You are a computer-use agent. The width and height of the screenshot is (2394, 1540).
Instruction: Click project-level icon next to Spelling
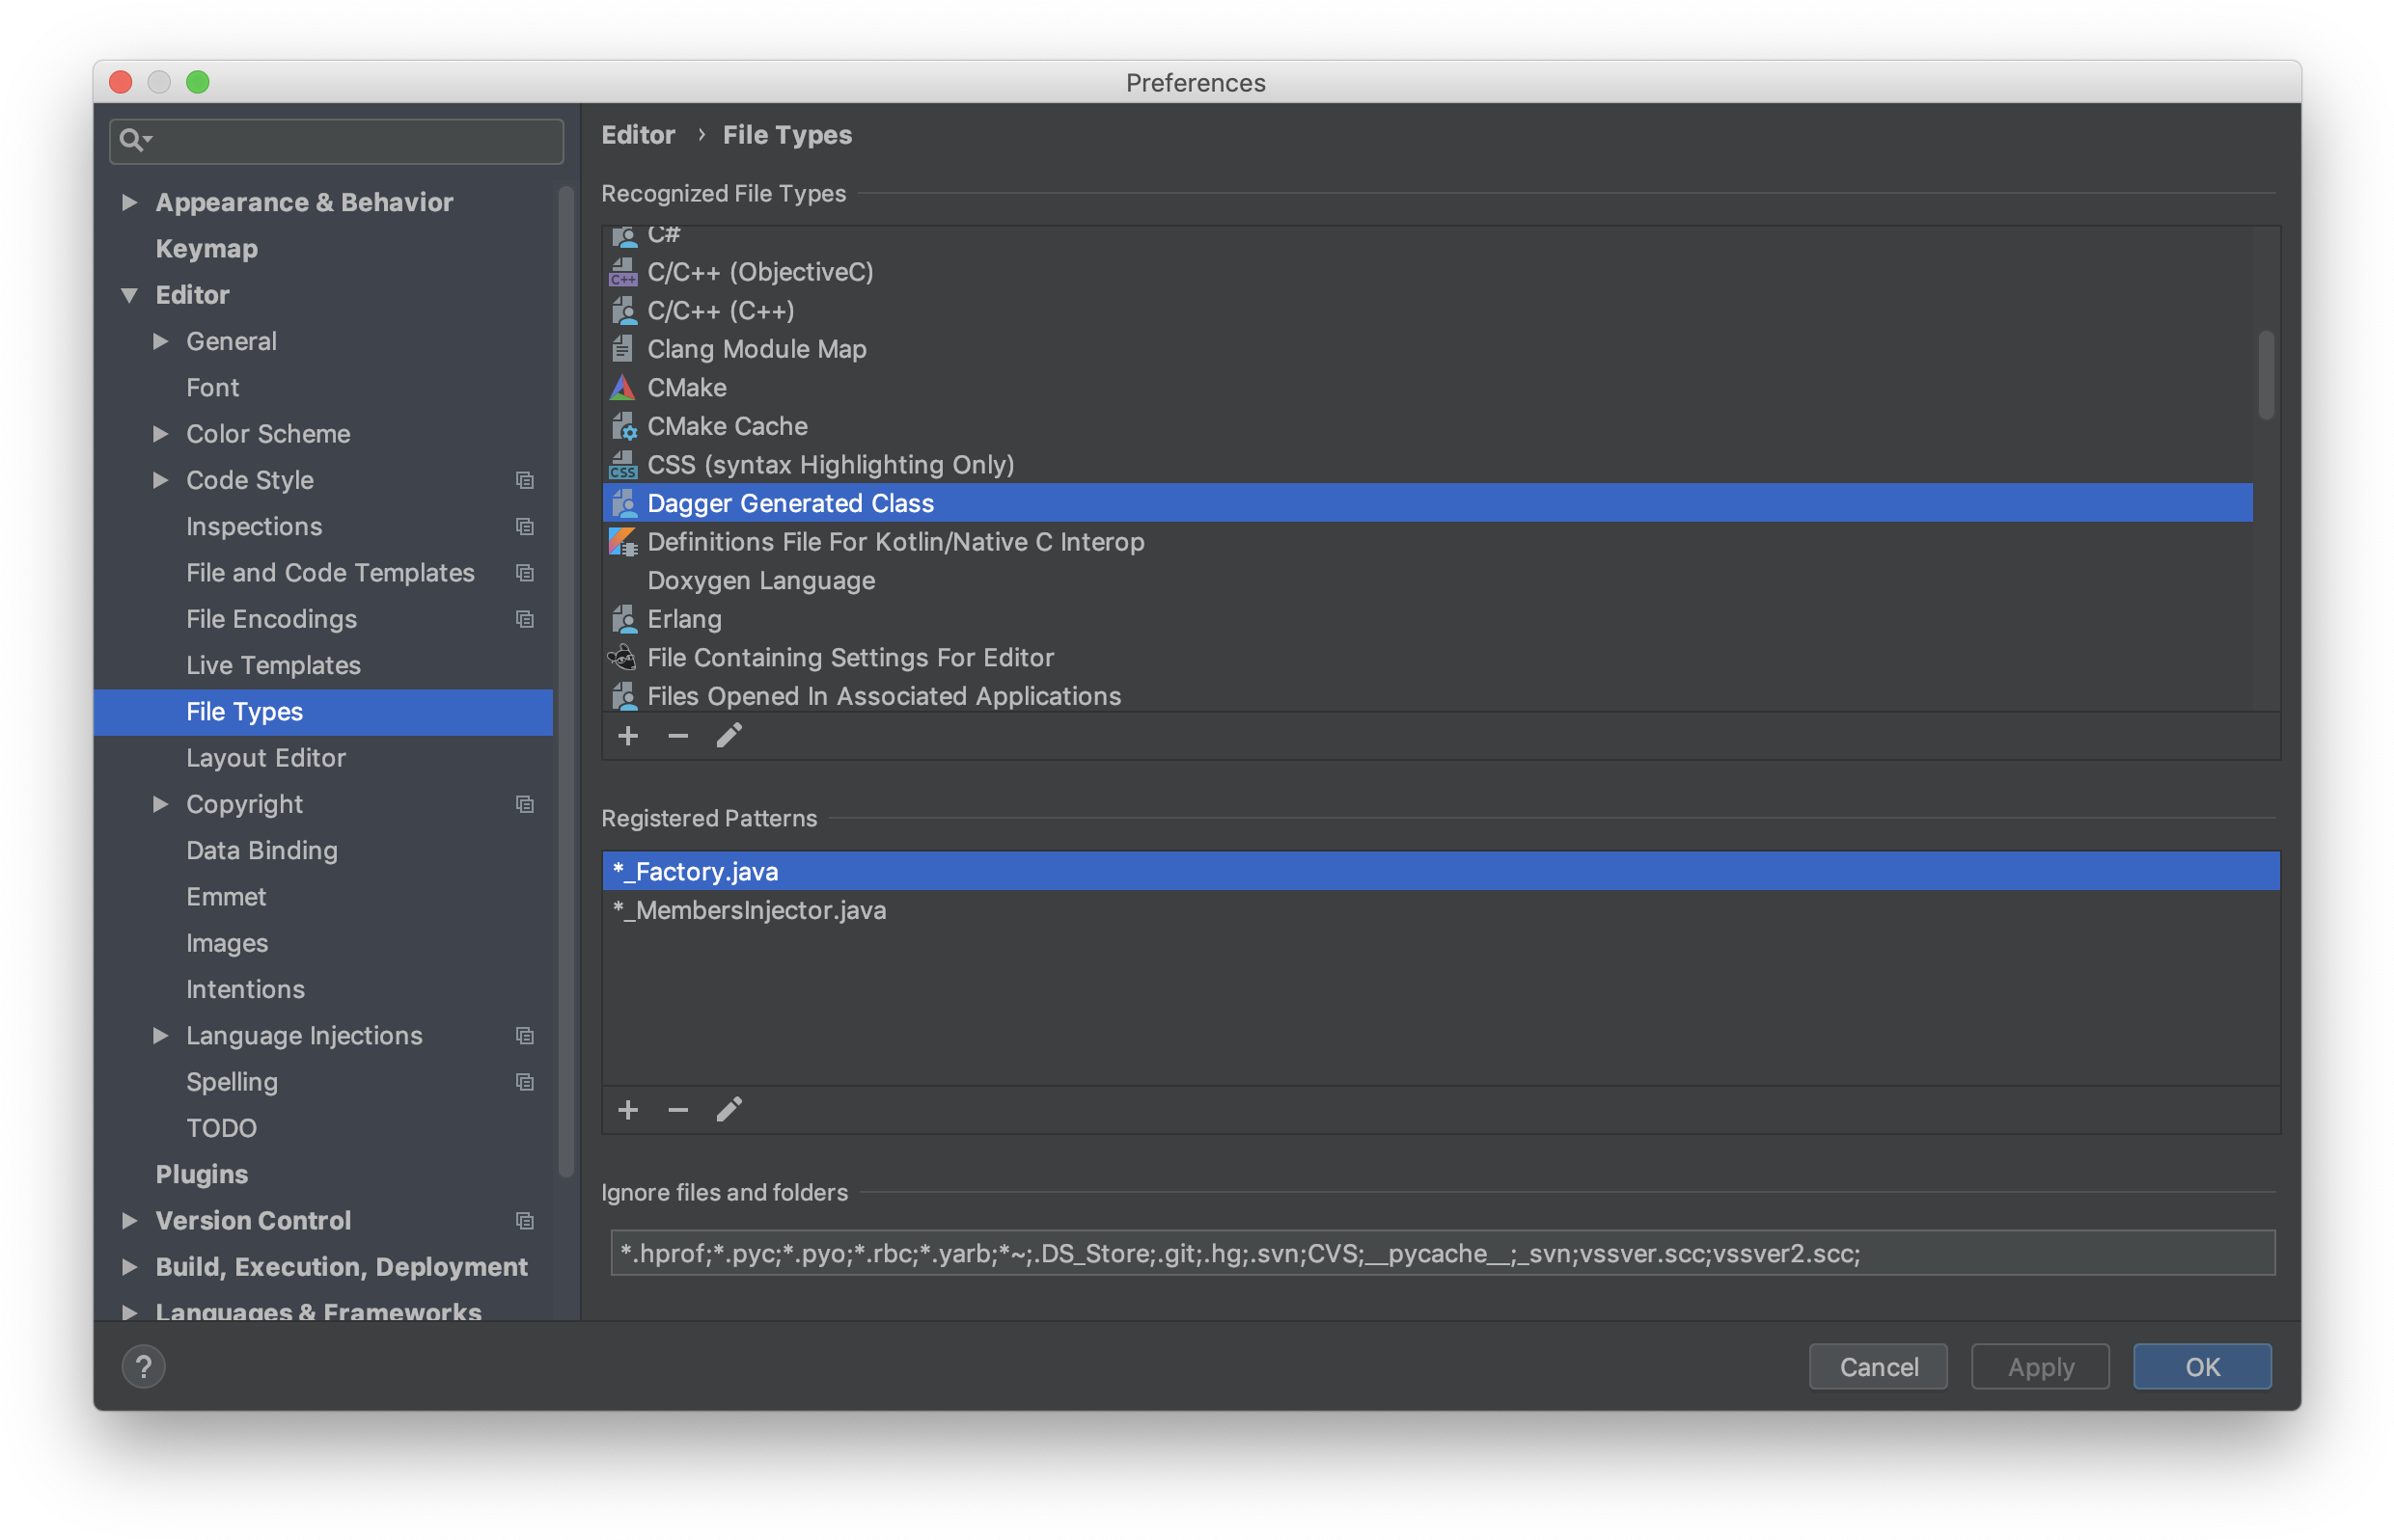tap(524, 1082)
